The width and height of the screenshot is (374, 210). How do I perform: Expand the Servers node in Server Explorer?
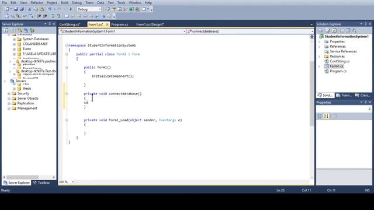[5, 81]
